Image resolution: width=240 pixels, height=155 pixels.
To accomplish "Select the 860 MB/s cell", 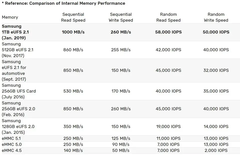I will [x=73, y=50].
